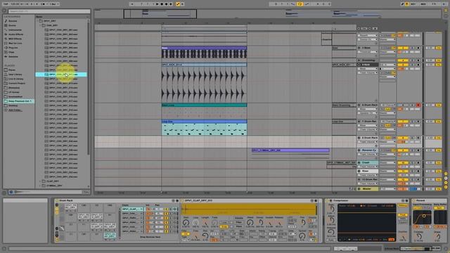
Task: Expand the CLAP_DRY folder
Action: (41, 181)
